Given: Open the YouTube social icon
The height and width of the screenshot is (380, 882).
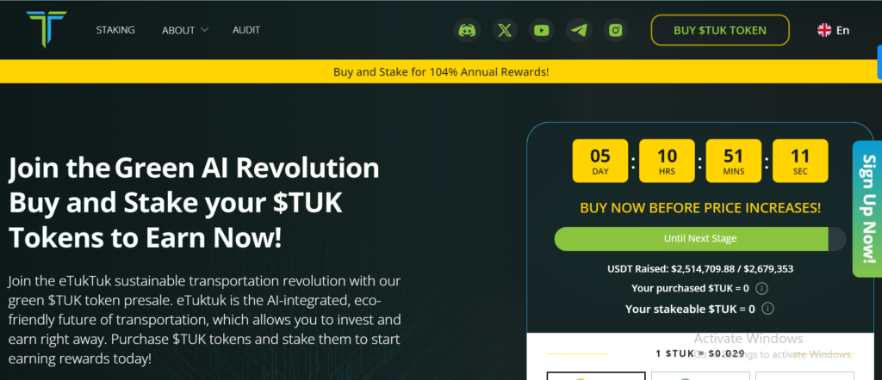Looking at the screenshot, I should tap(541, 30).
